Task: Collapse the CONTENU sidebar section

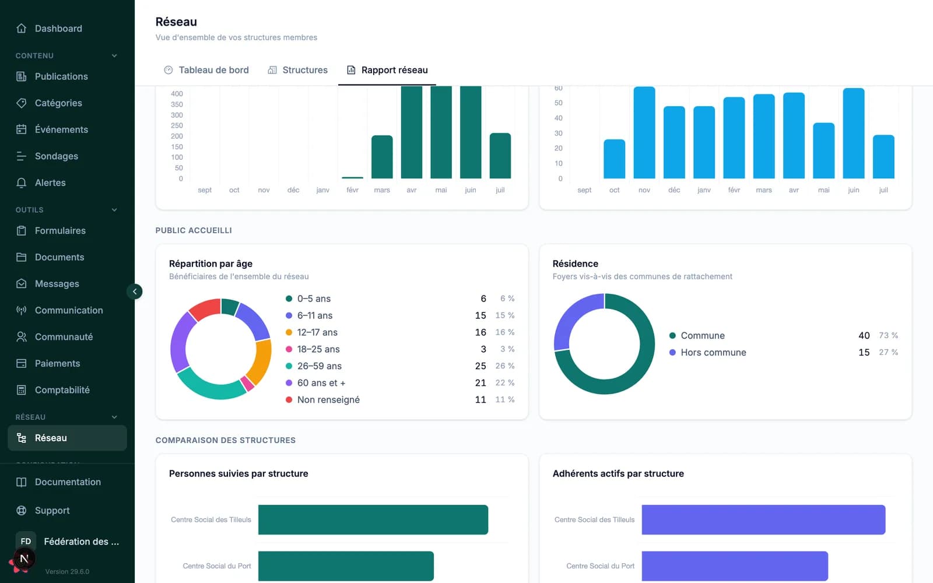Action: (114, 56)
